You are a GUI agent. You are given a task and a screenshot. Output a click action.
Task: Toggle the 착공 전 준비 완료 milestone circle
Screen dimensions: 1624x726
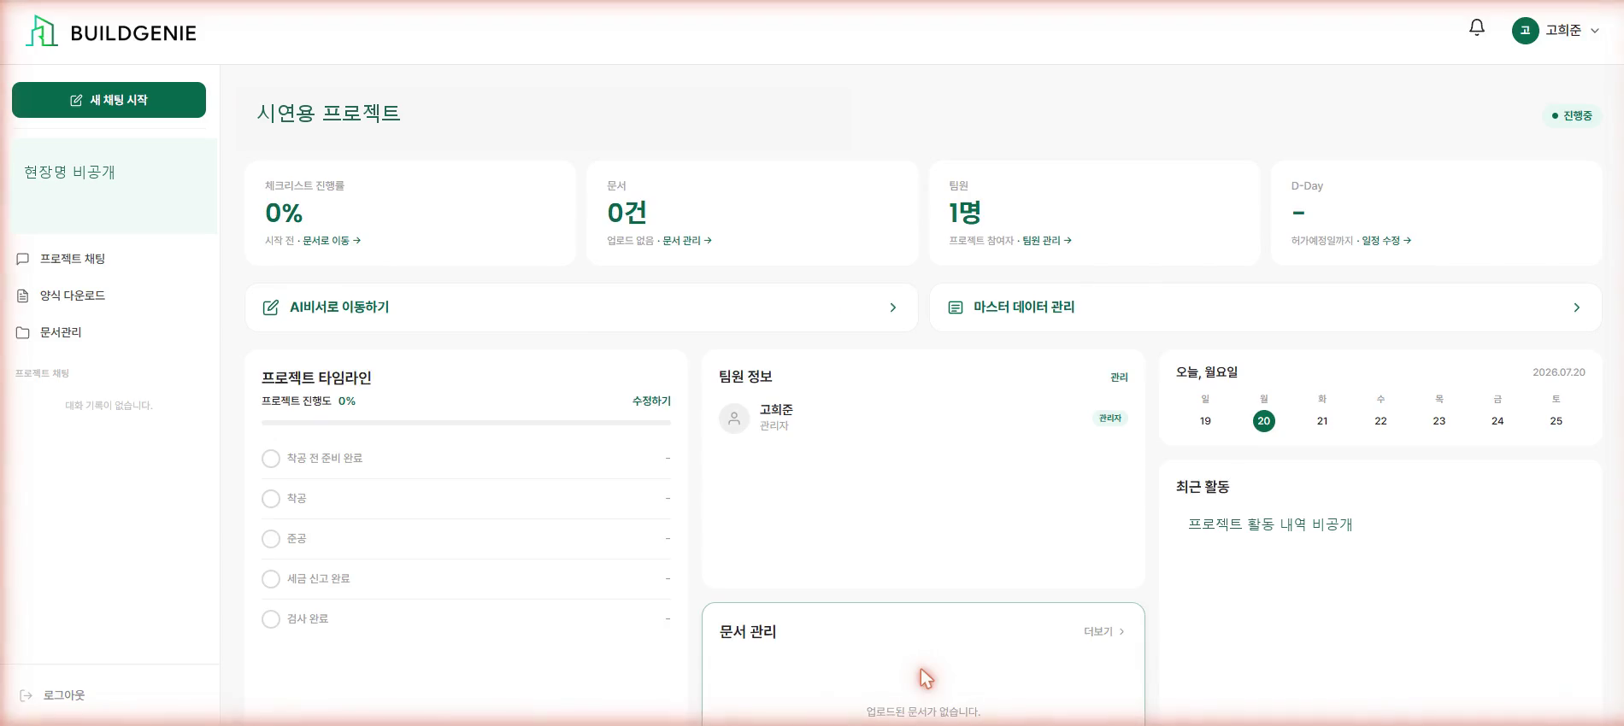pyautogui.click(x=271, y=459)
